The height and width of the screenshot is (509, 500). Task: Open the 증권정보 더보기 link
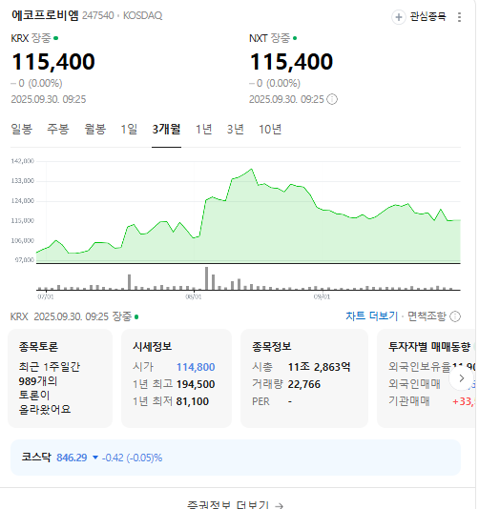[x=236, y=505]
